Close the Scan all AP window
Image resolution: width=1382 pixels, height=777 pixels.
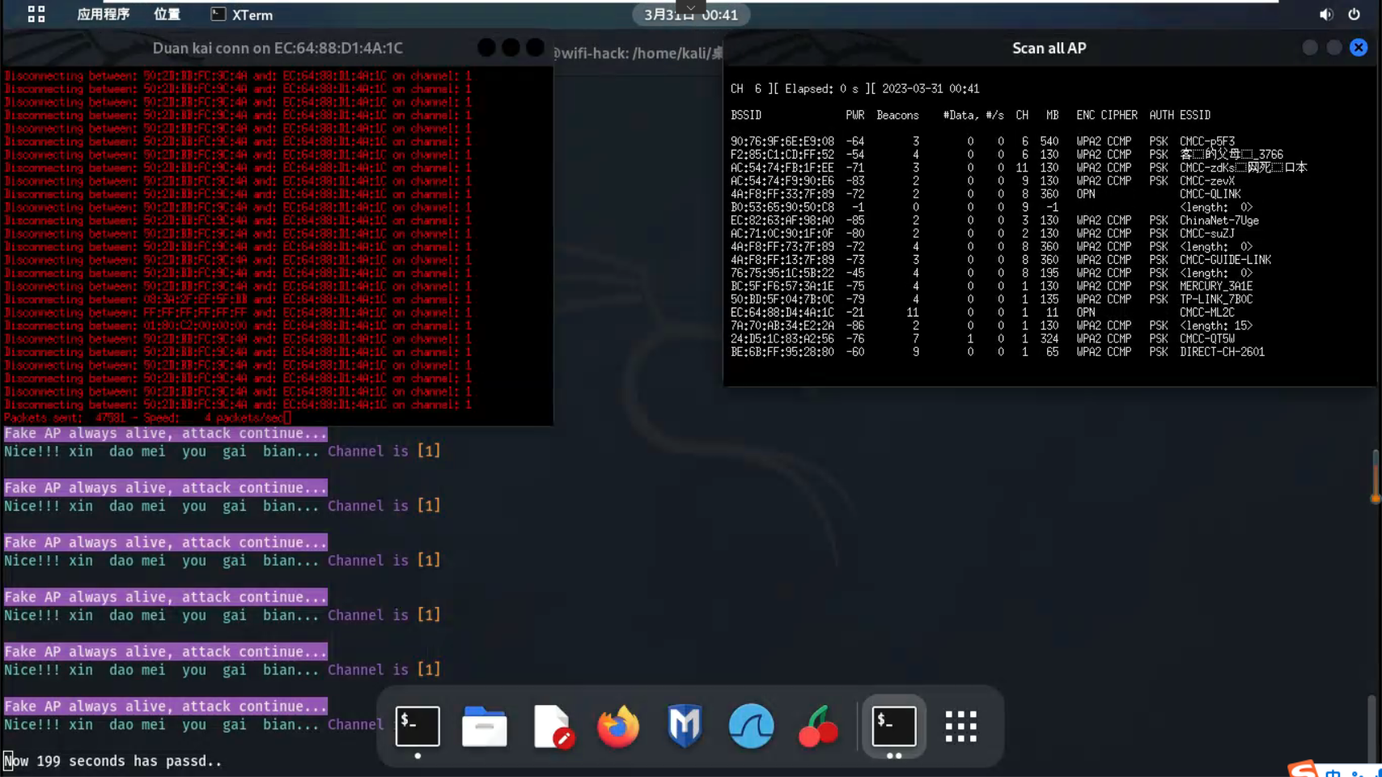tap(1358, 48)
